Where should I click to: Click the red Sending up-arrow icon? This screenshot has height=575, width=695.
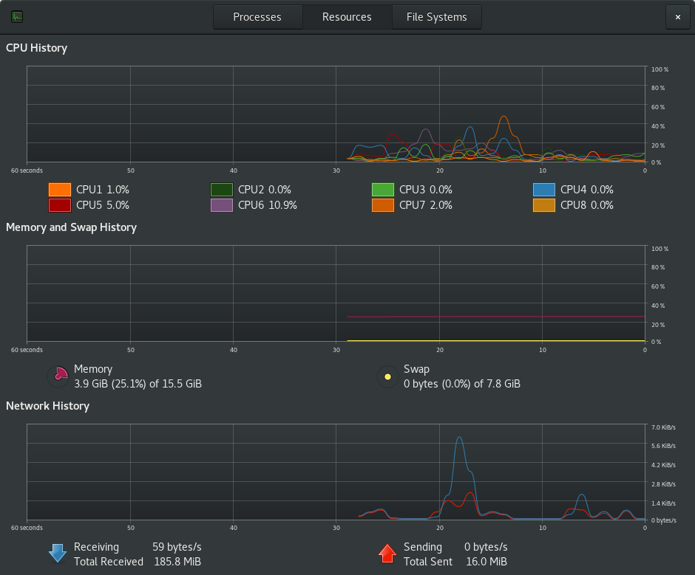pos(387,554)
